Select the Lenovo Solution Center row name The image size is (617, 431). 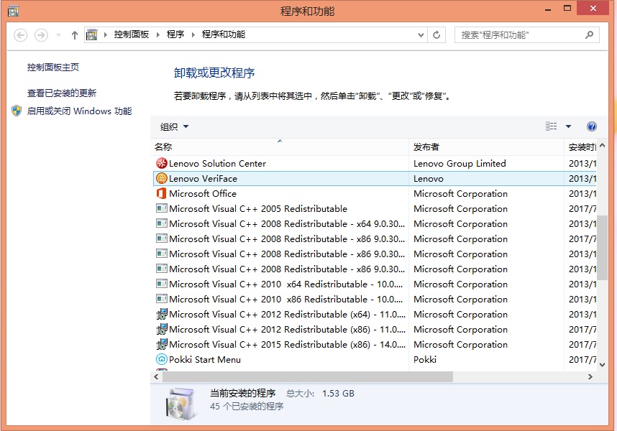tap(217, 164)
